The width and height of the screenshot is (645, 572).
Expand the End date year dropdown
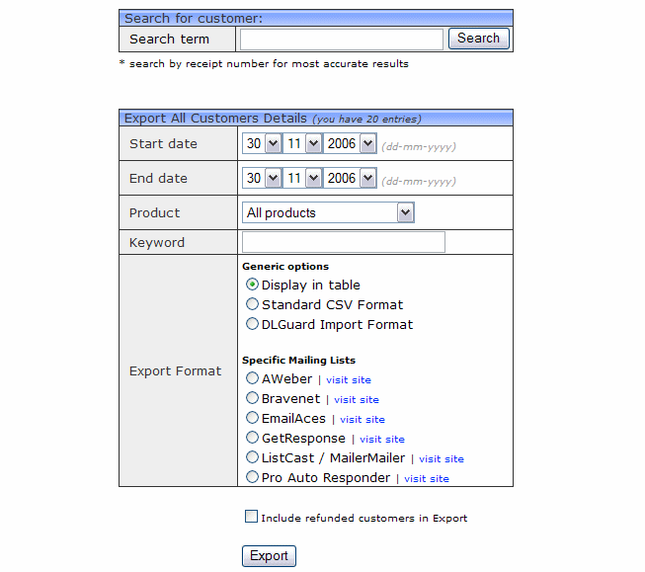pyautogui.click(x=351, y=179)
